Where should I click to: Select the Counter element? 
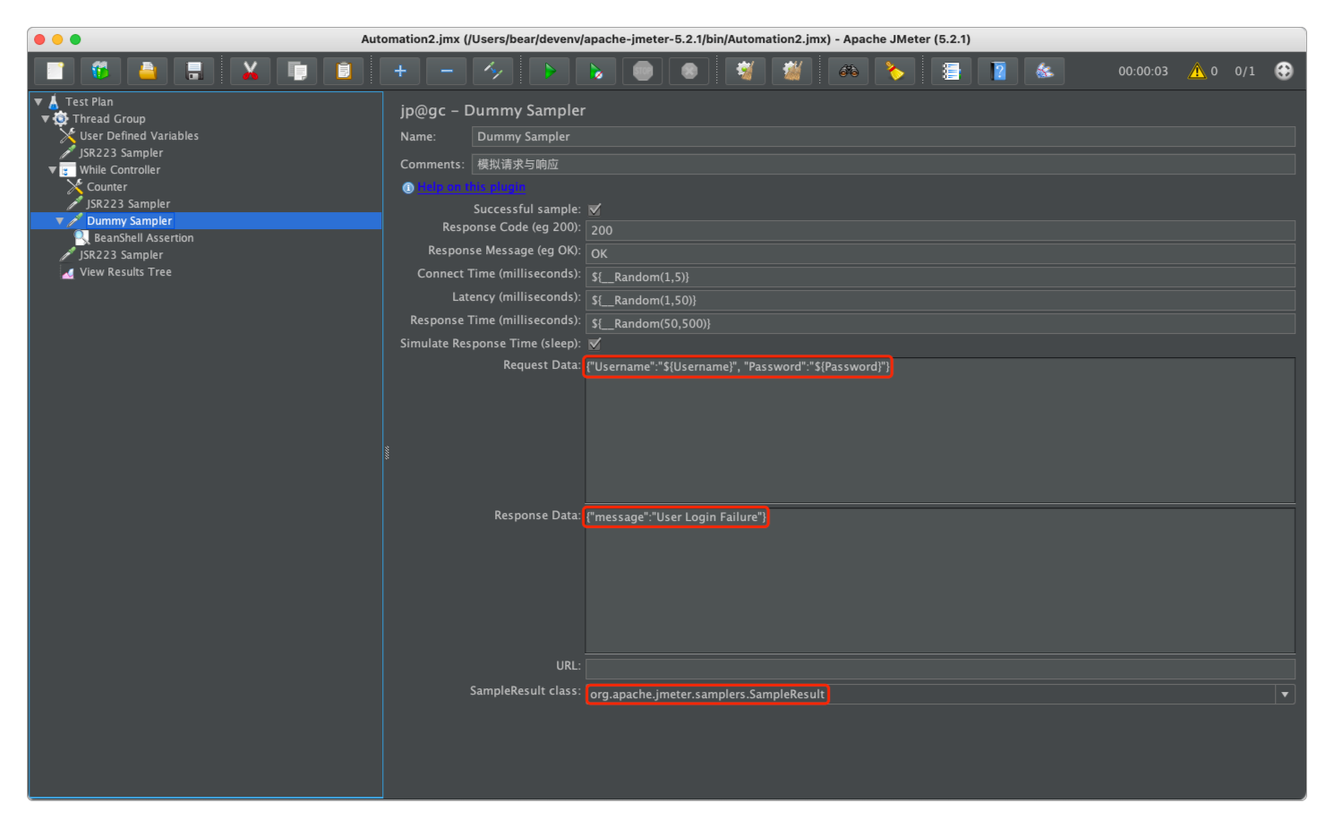pos(107,187)
